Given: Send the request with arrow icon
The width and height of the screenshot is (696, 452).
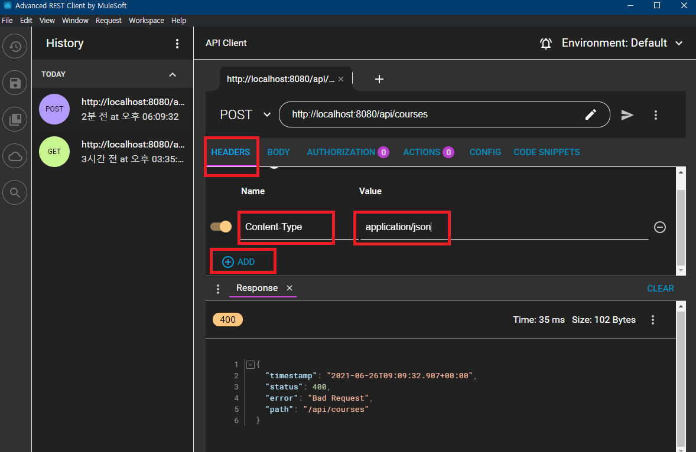Looking at the screenshot, I should (627, 115).
